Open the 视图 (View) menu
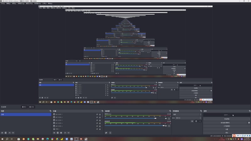This screenshot has width=251, height=141. pos(14,3)
